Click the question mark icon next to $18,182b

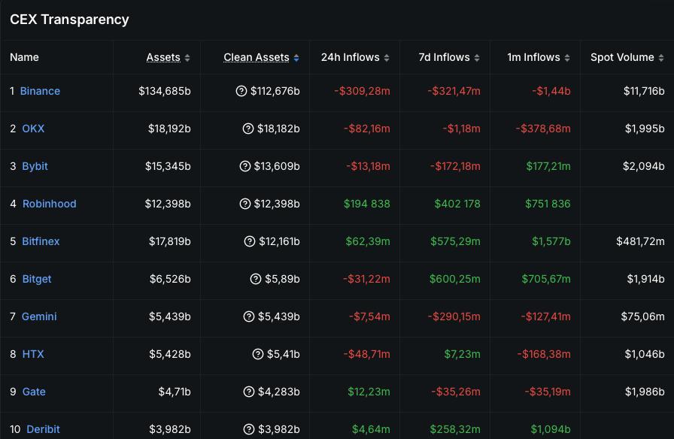[x=248, y=129]
